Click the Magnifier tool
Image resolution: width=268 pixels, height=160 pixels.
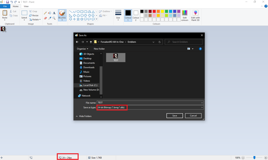(54, 18)
